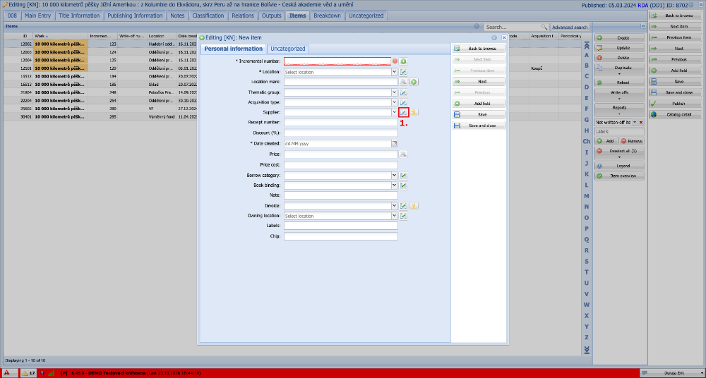The image size is (706, 378).
Task: Open the edit icon beside Acquisition type
Action: click(x=403, y=102)
